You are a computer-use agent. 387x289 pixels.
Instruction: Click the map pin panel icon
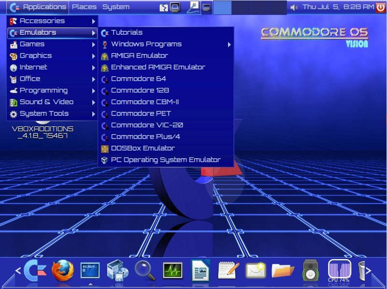pos(193,7)
